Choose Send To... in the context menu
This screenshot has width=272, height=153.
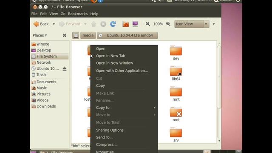pos(124,137)
